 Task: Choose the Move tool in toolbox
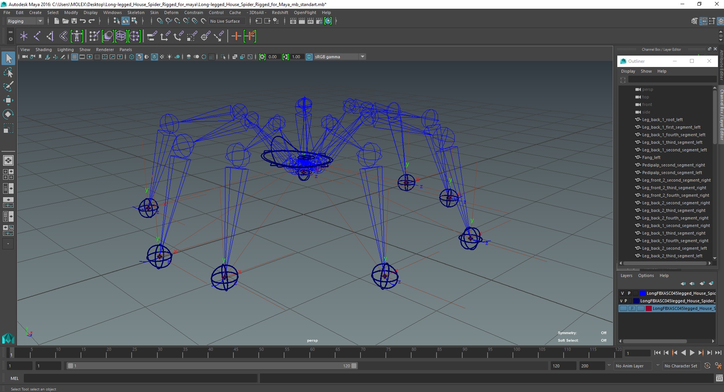(x=8, y=100)
